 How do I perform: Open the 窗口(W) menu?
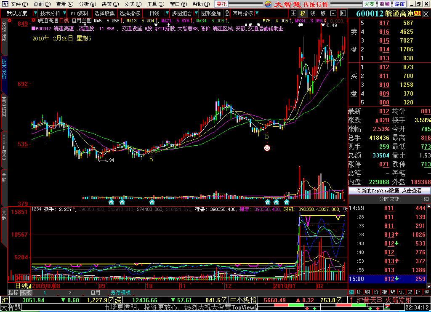click(x=178, y=4)
